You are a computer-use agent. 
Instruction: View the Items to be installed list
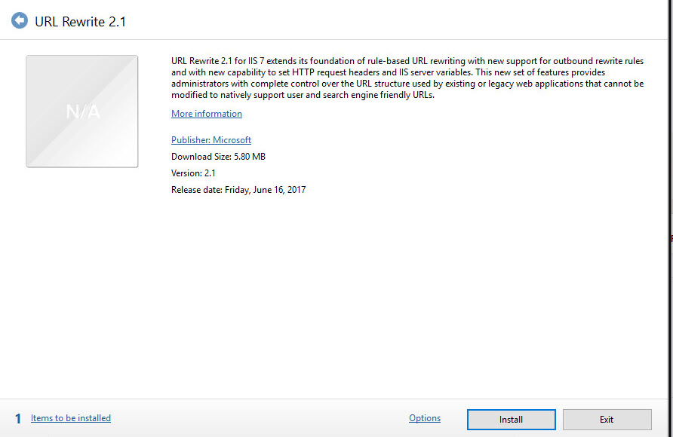(71, 418)
